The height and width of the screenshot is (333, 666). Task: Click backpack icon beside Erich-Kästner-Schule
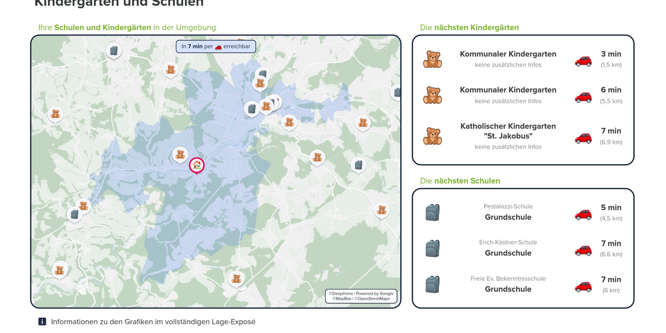pos(432,248)
